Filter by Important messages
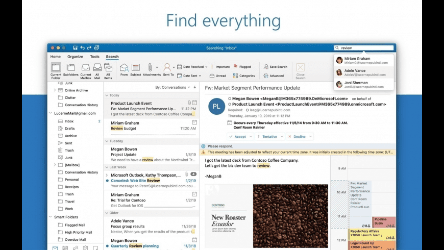This screenshot has width=444, height=250. pyautogui.click(x=220, y=67)
